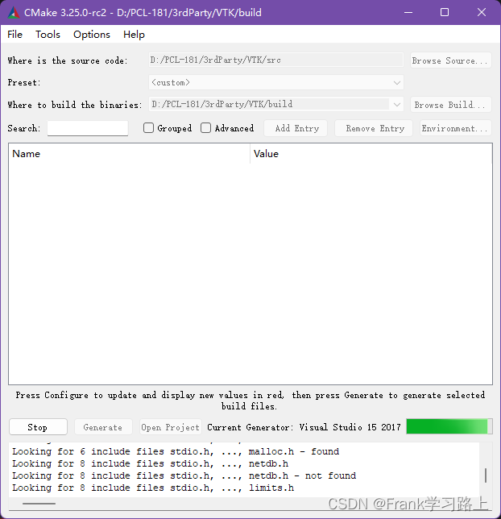
Task: Maximize the CMake window
Action: [x=445, y=13]
